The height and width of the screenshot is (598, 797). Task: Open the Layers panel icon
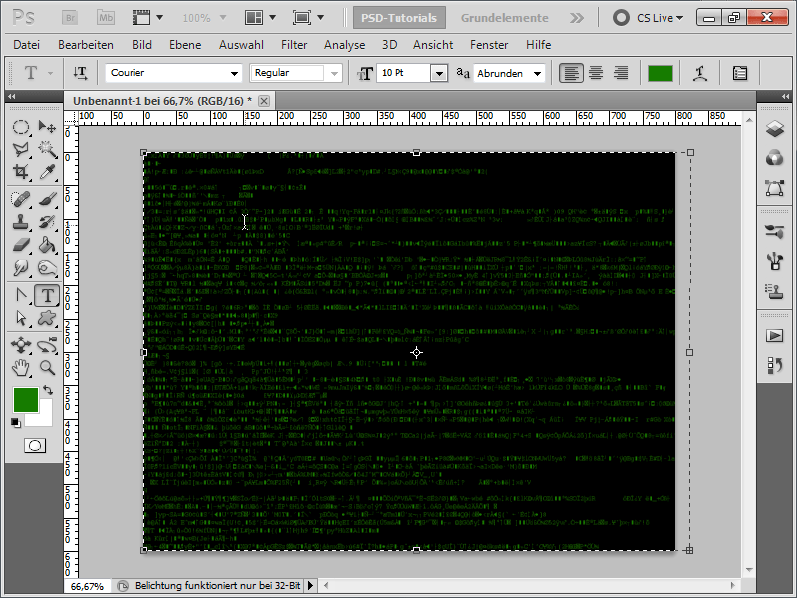point(775,129)
